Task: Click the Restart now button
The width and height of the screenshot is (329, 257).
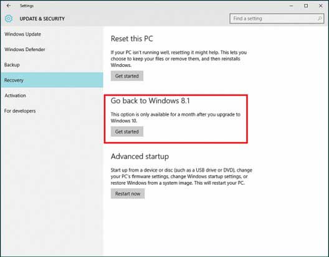Action: pyautogui.click(x=128, y=193)
